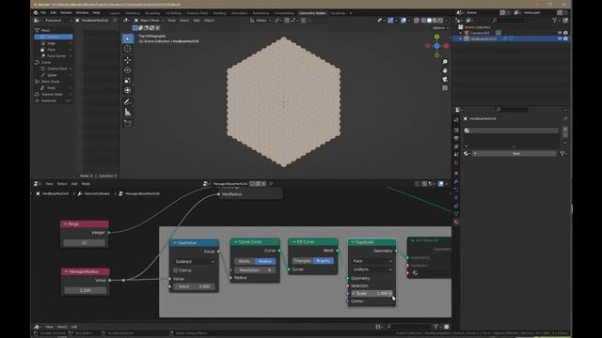Click the viewport pan hand icon
Image resolution: width=602 pixels, height=338 pixels.
445,70
